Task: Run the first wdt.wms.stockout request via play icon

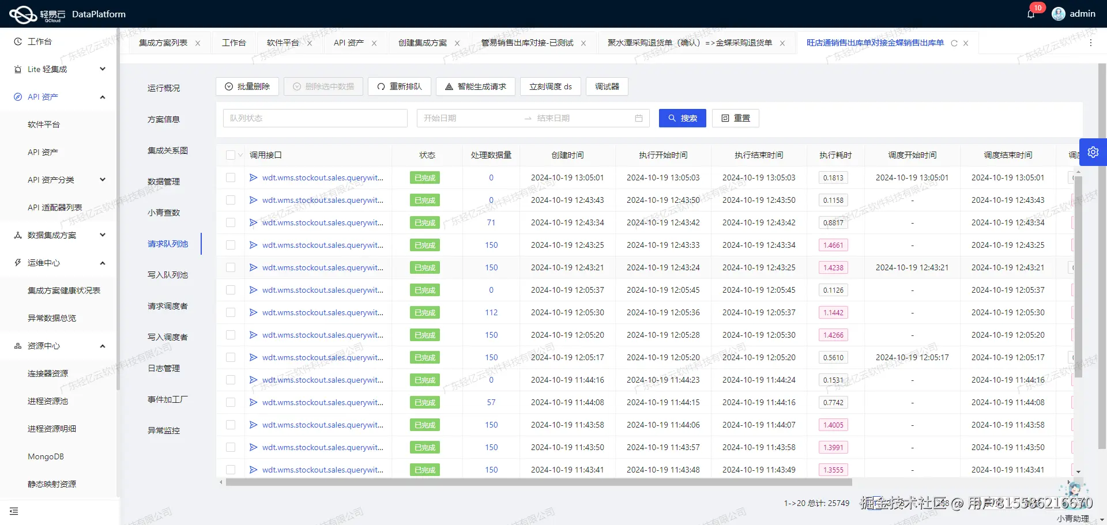Action: point(253,177)
